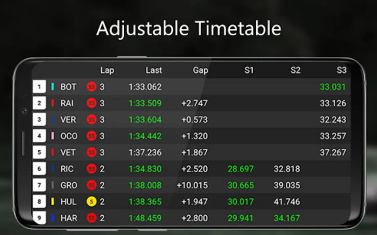This screenshot has width=377, height=235.
Task: Click HUL's yellow soft tyre icon
Action: [x=91, y=202]
